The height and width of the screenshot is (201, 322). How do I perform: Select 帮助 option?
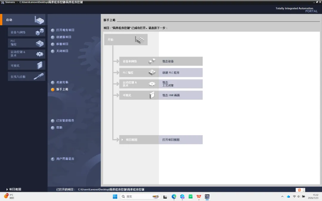click(57, 127)
